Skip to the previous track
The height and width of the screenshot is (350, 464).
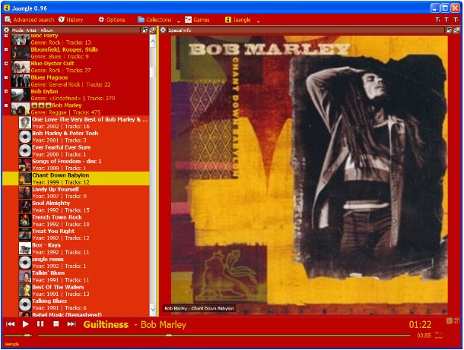(11, 324)
